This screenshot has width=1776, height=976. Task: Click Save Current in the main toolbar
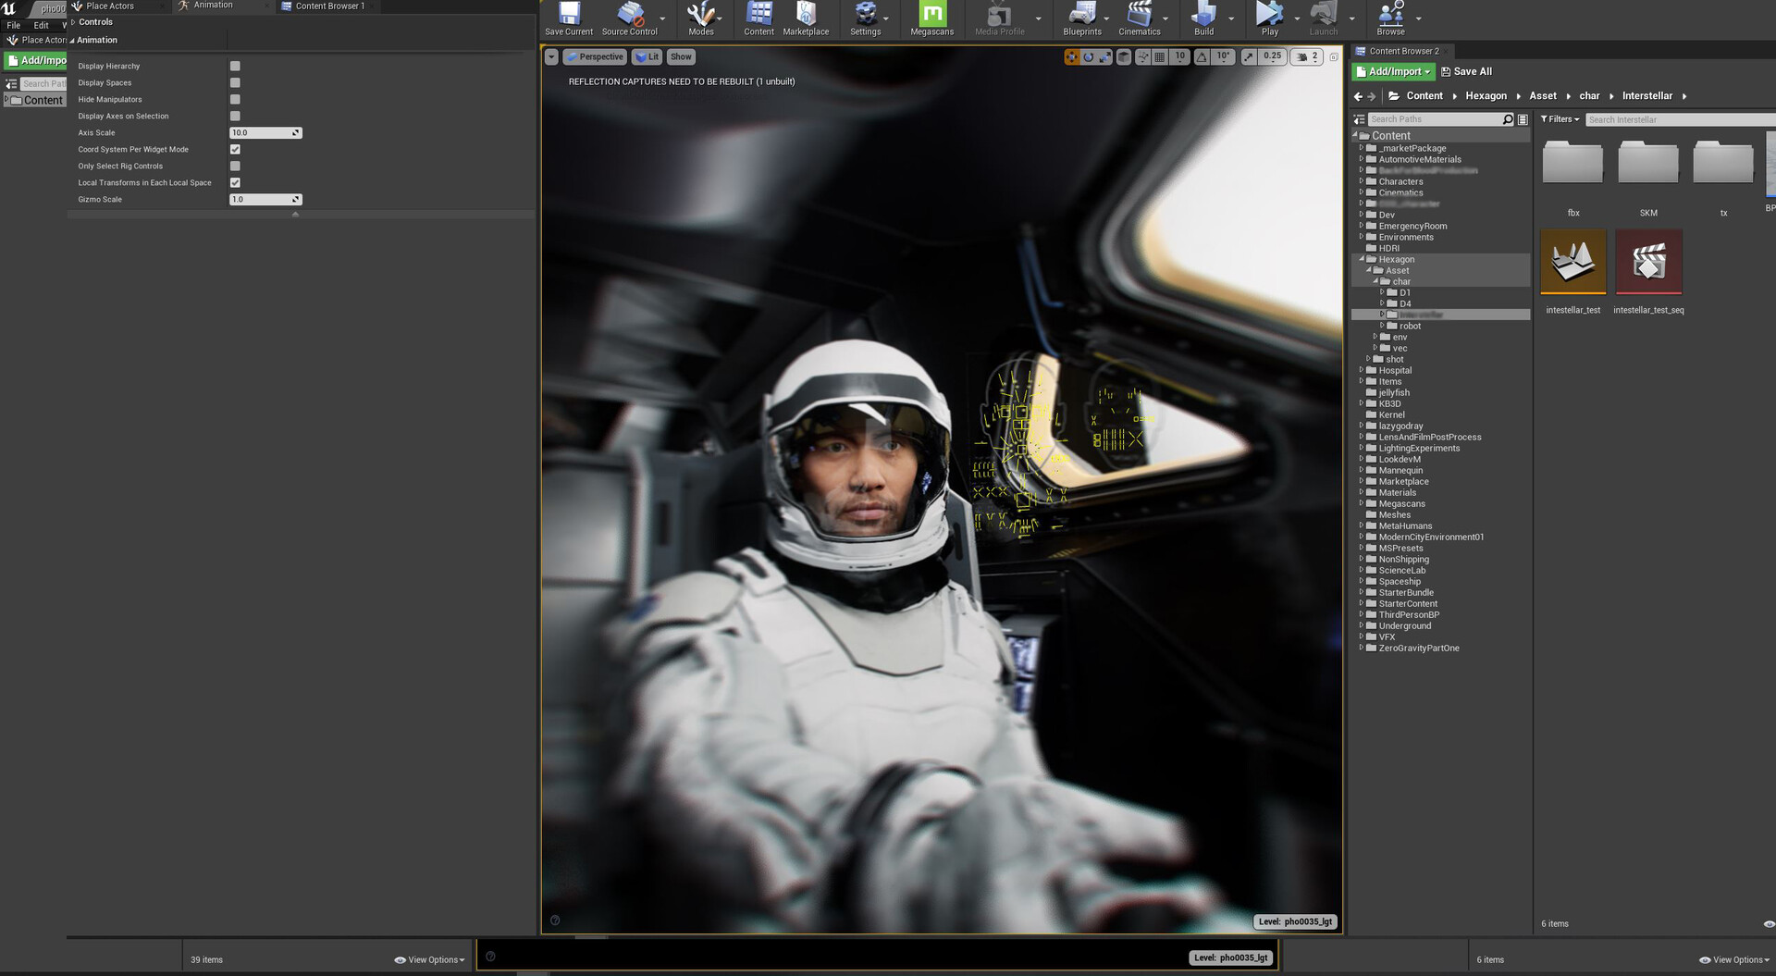tap(568, 19)
